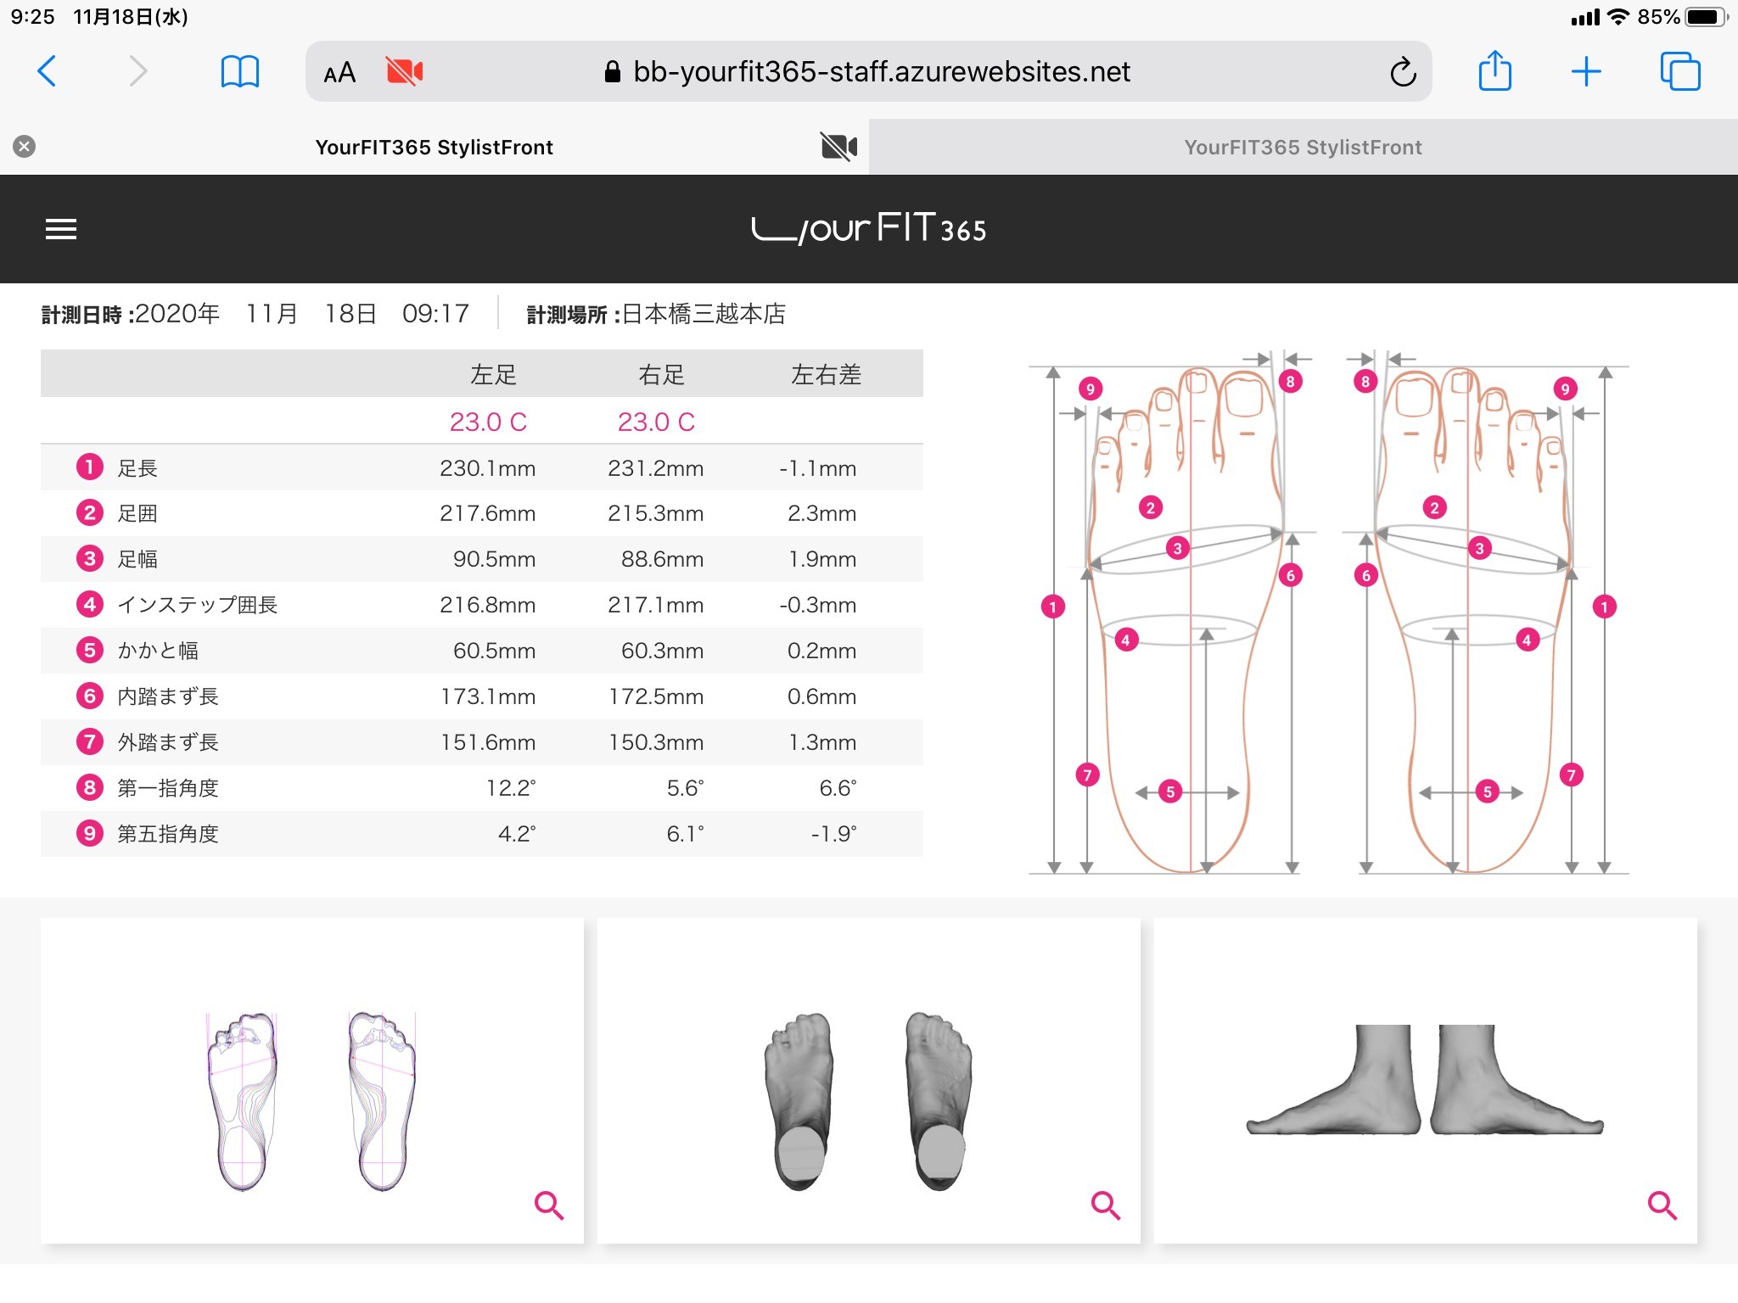Open the hamburger menu

pos(61,229)
